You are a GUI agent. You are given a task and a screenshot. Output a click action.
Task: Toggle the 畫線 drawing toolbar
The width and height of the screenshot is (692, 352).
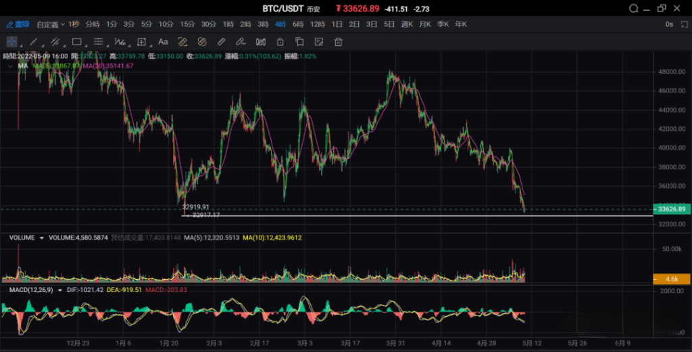(x=18, y=24)
